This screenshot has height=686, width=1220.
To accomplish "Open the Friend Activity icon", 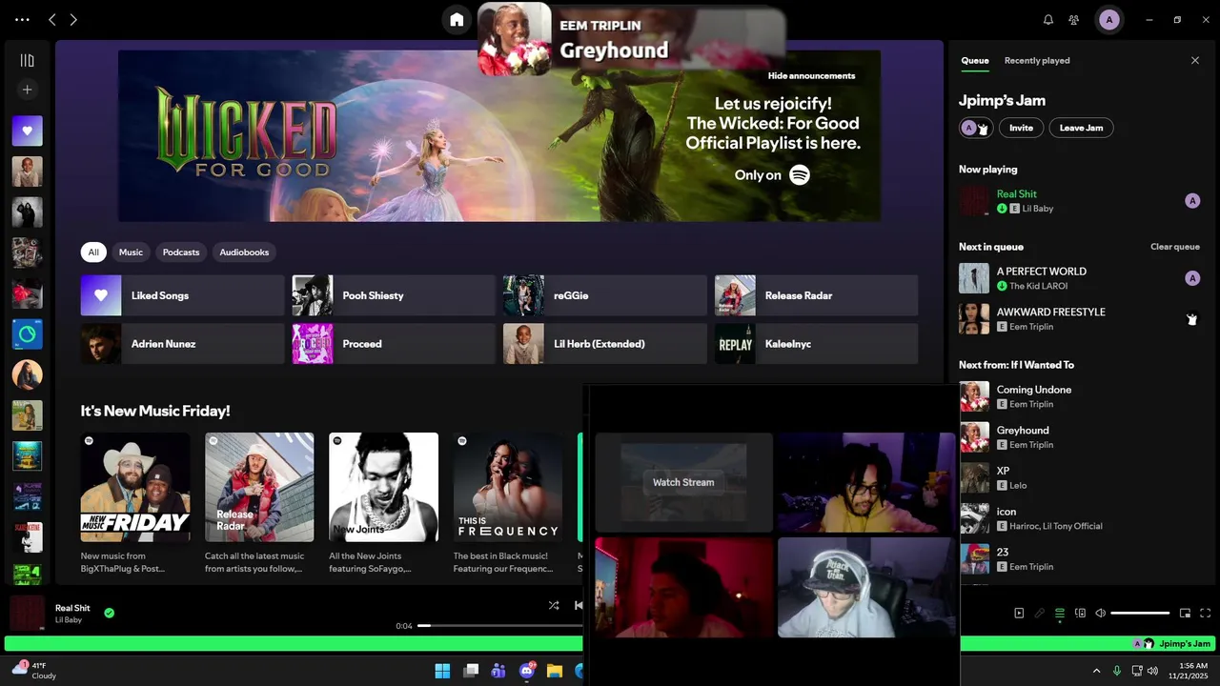I will point(1074,19).
